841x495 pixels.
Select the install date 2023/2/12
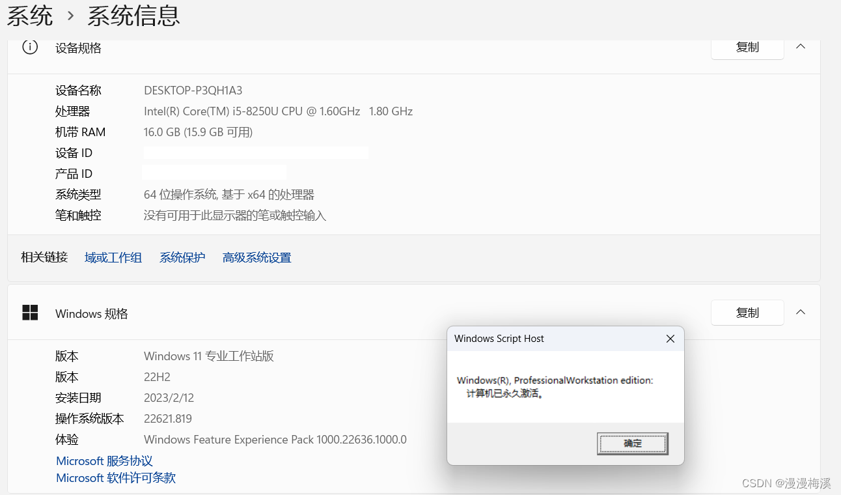[x=169, y=398]
